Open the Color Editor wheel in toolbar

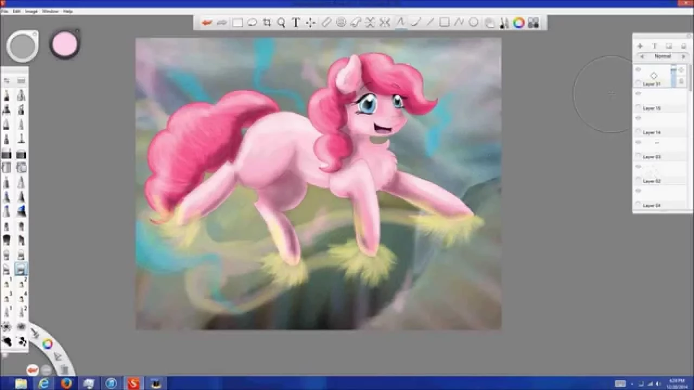[x=519, y=23]
